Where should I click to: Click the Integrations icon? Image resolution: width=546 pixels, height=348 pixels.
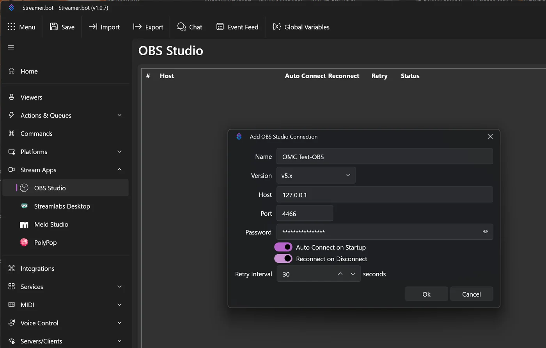(x=12, y=268)
